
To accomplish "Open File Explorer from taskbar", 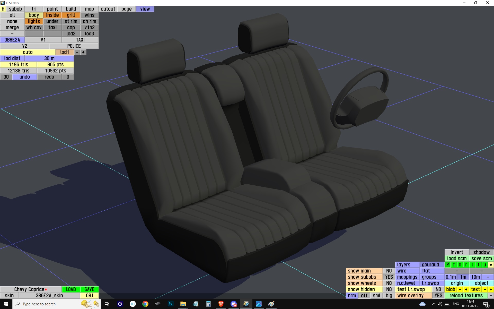I will 183,304.
